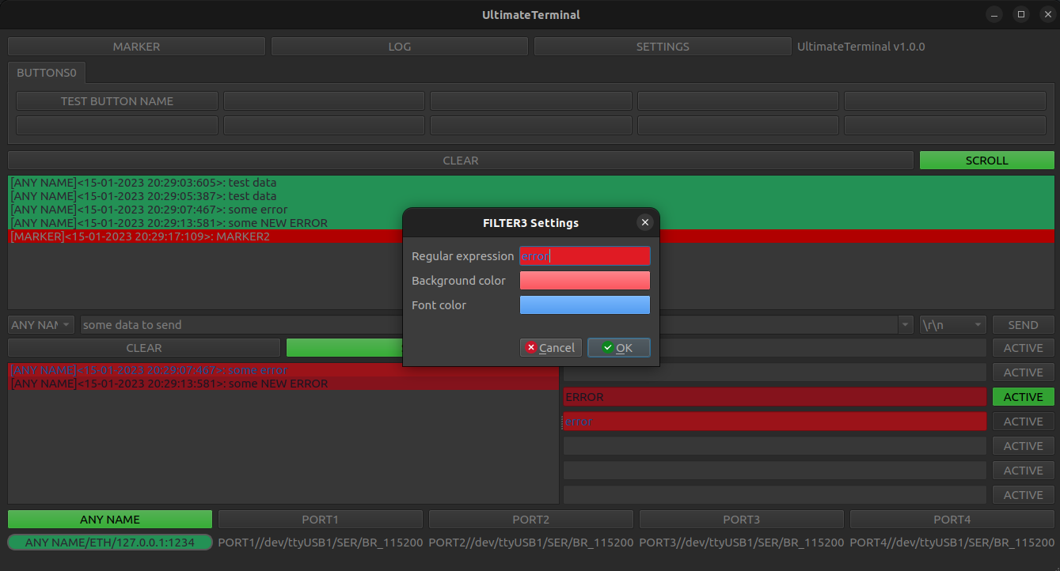Click the Regular expression input field
Viewport: 1060px width, 571px height.
(585, 255)
